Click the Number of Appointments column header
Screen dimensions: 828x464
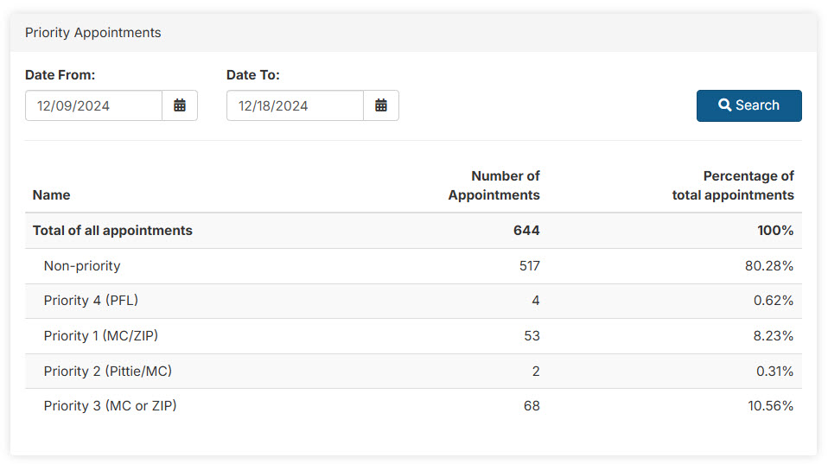(494, 186)
